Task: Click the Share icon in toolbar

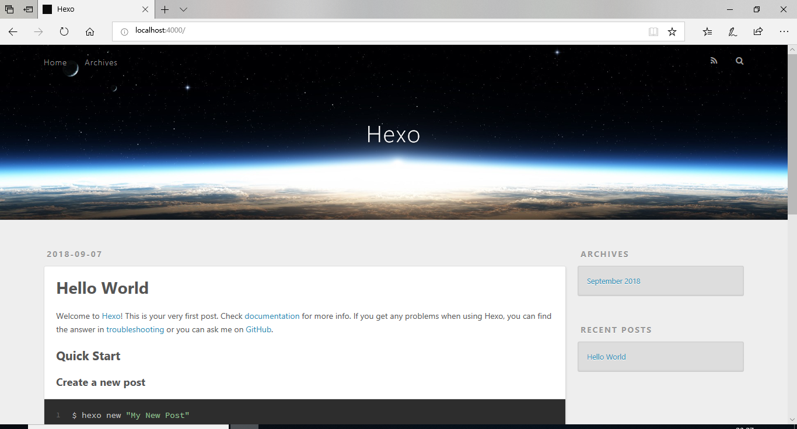Action: pyautogui.click(x=758, y=31)
